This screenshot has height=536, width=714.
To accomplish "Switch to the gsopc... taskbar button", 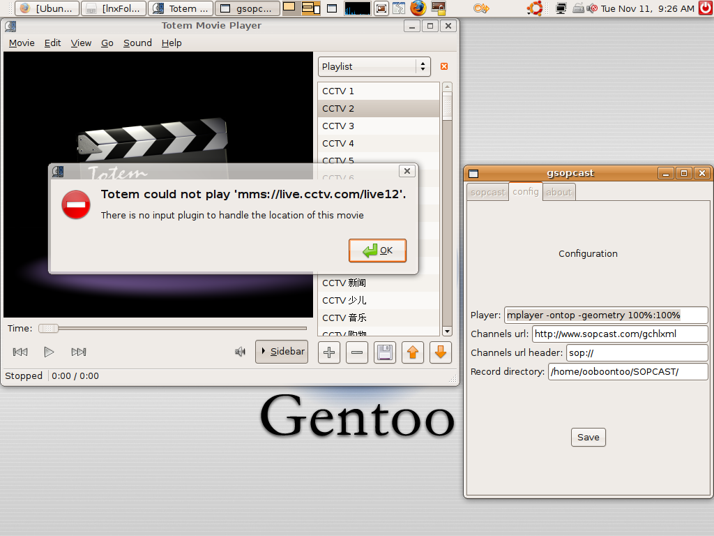I will [248, 8].
